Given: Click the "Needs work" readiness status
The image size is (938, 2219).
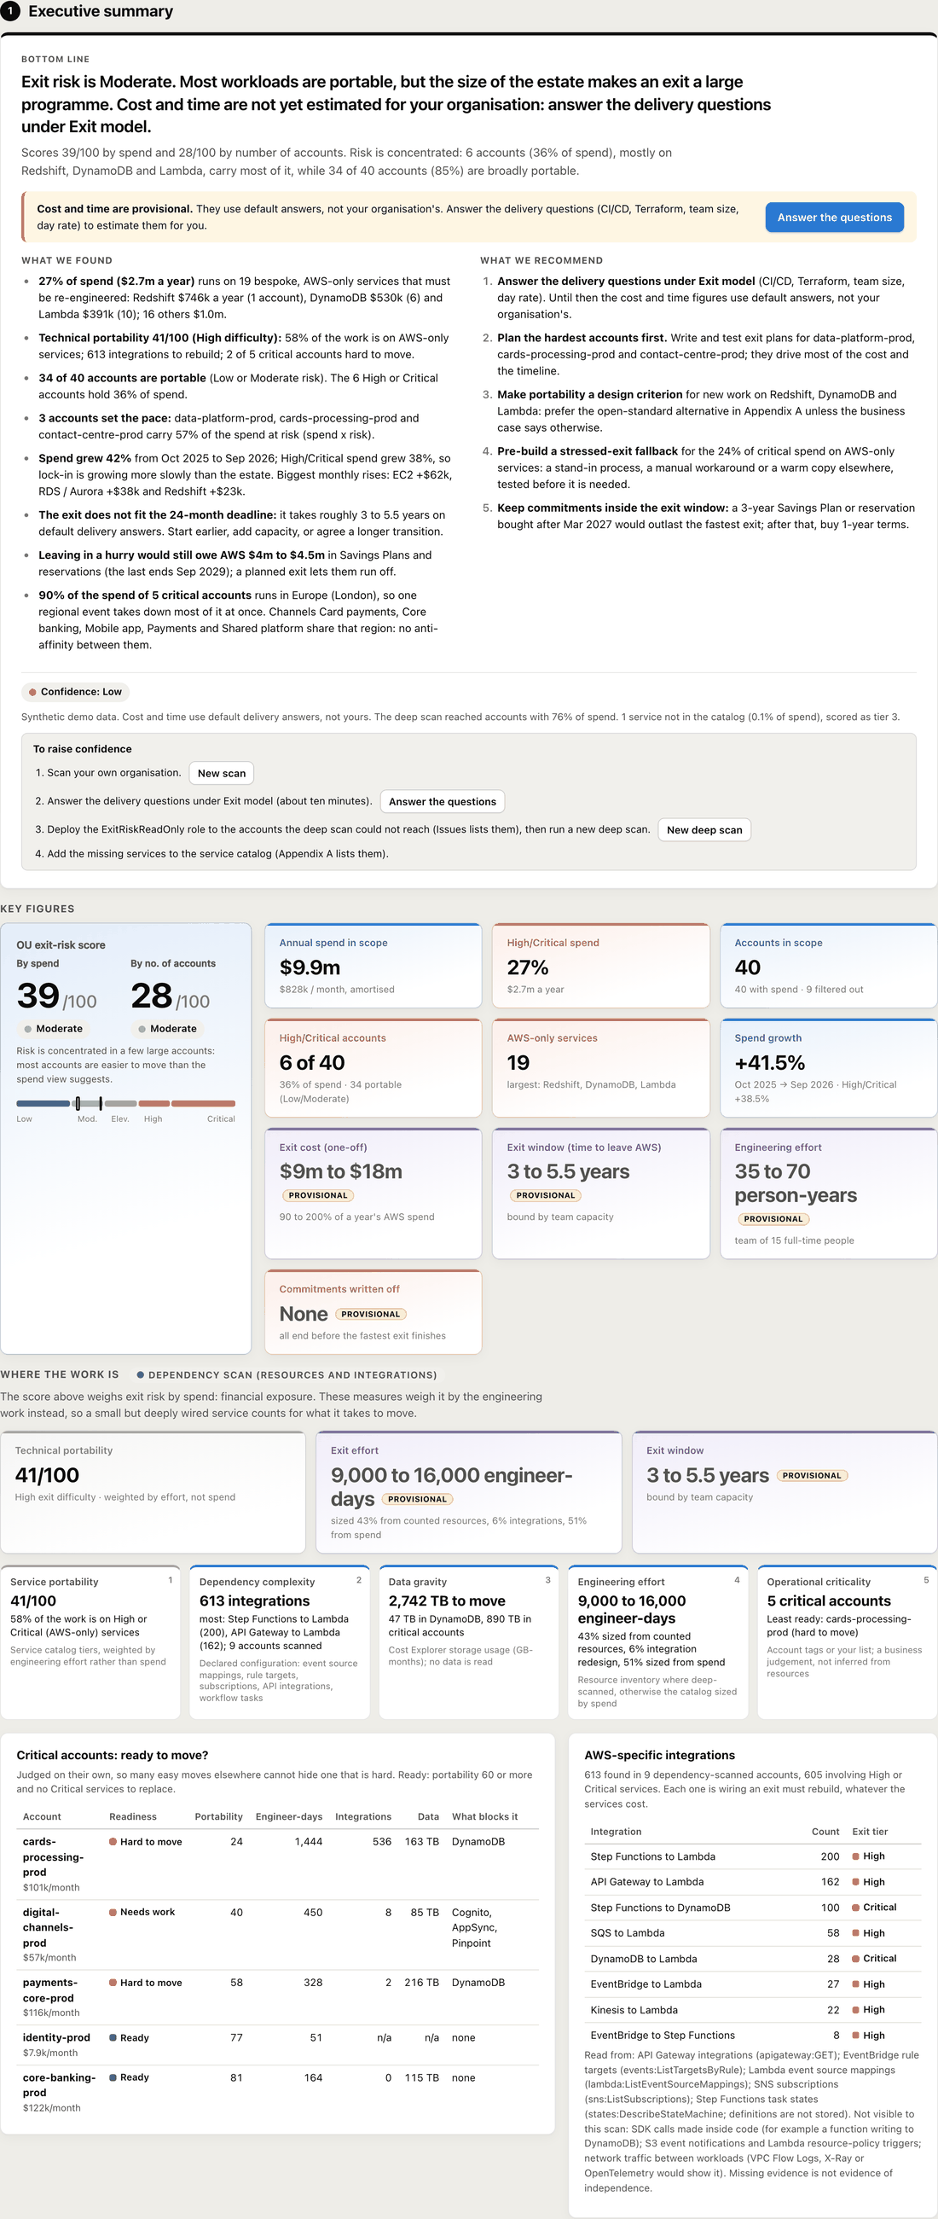Looking at the screenshot, I should coord(142,1912).
